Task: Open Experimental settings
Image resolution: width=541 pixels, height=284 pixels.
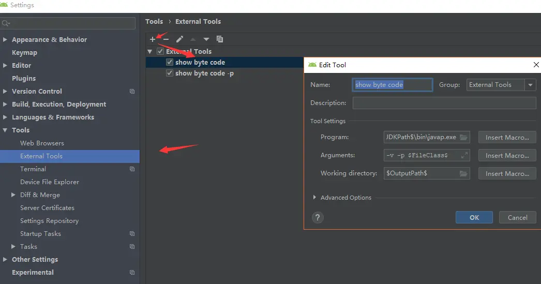Action: tap(33, 273)
